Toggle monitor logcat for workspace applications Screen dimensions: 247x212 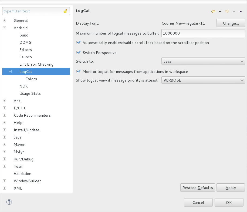[78, 71]
